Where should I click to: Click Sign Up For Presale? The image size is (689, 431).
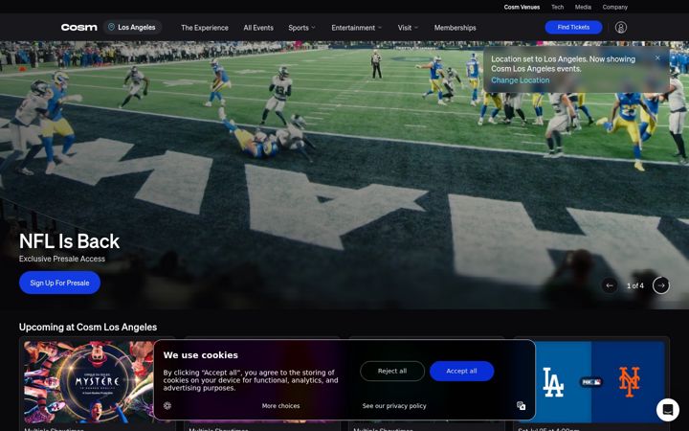tap(59, 283)
